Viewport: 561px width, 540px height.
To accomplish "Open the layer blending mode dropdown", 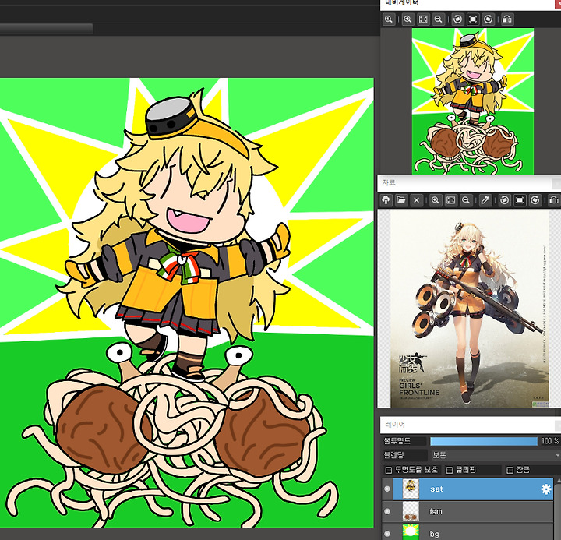I will point(496,455).
